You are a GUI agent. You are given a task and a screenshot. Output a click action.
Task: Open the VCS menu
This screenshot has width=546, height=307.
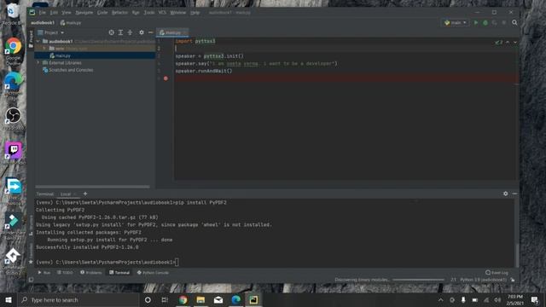pyautogui.click(x=162, y=13)
